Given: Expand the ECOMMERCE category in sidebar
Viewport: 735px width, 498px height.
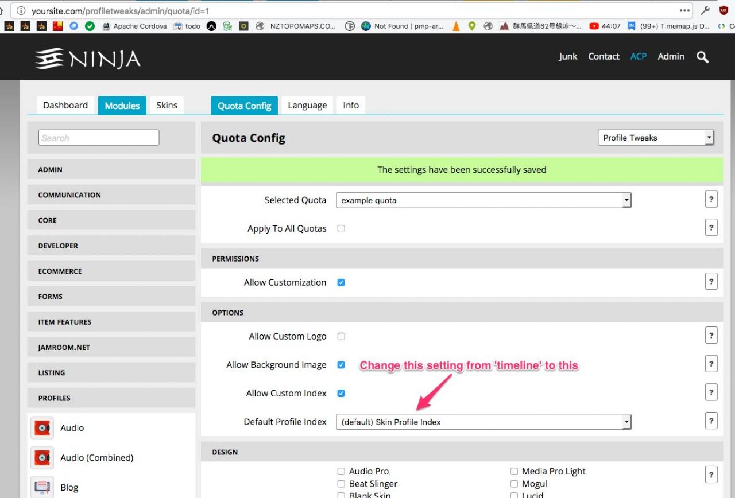Looking at the screenshot, I should click(111, 271).
